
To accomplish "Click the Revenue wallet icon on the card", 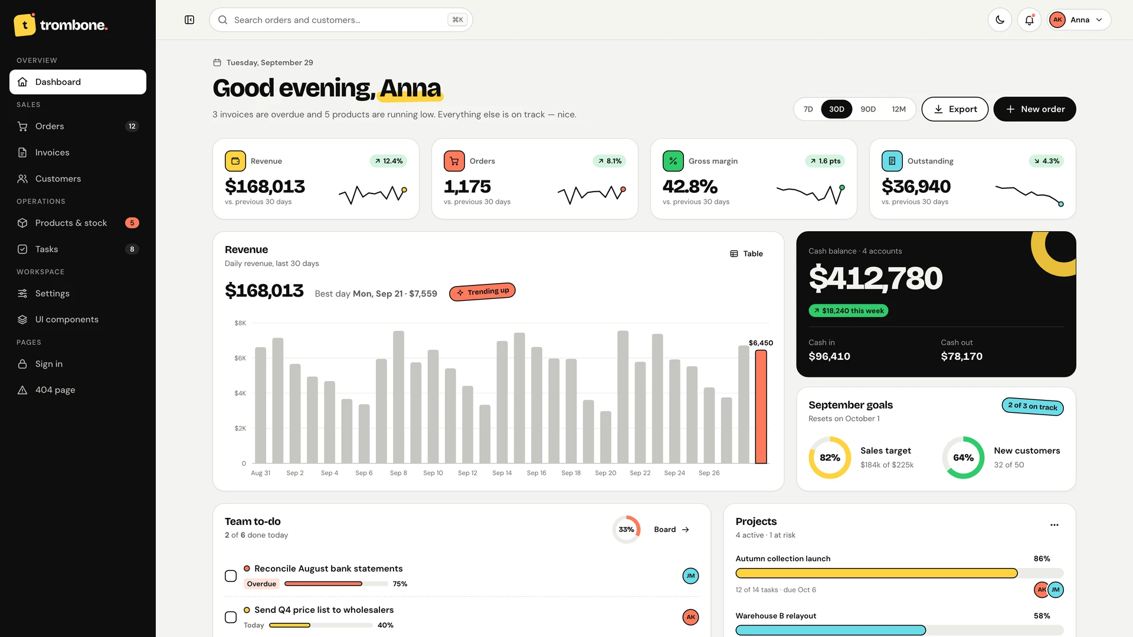I will pos(235,161).
